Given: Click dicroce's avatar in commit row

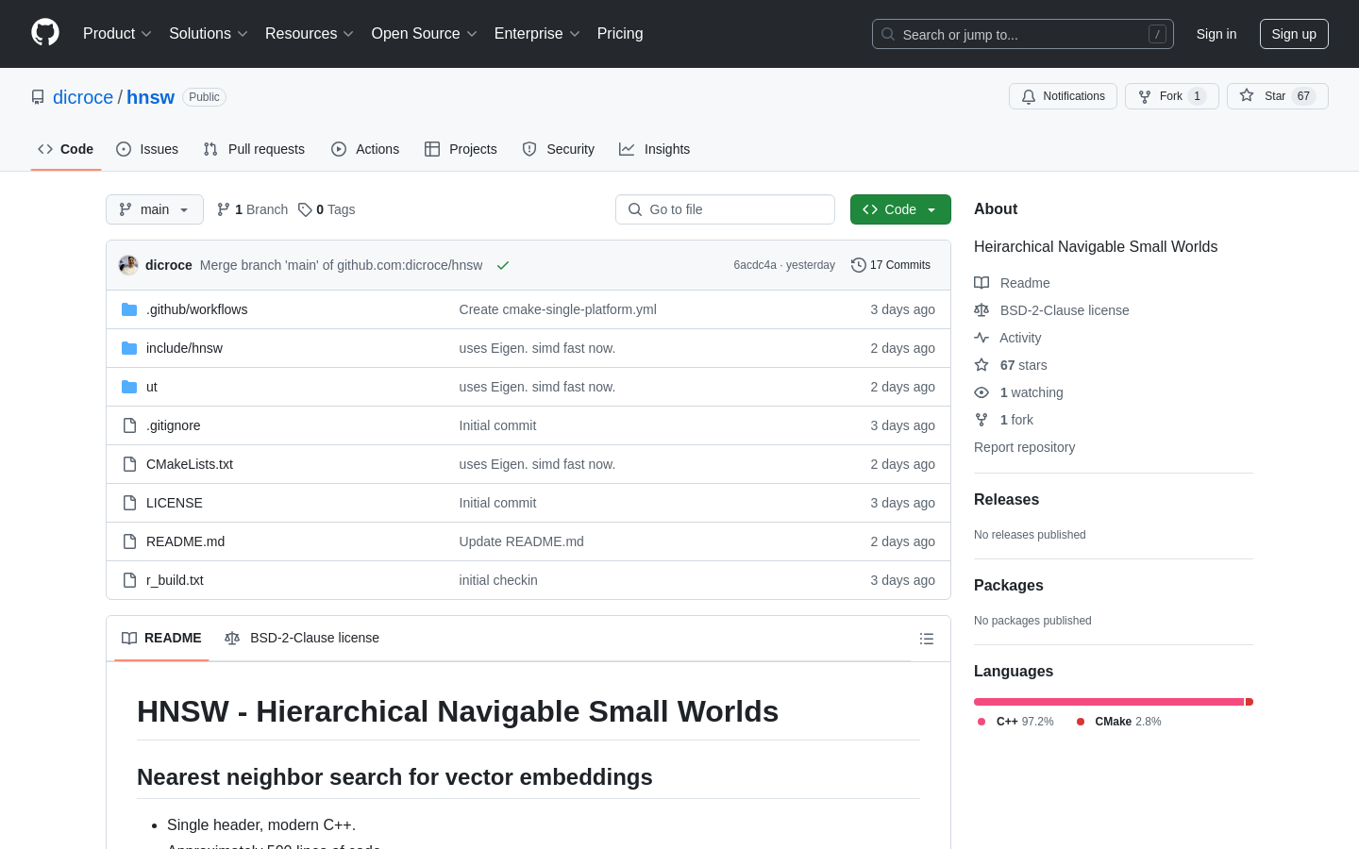Looking at the screenshot, I should pyautogui.click(x=128, y=265).
